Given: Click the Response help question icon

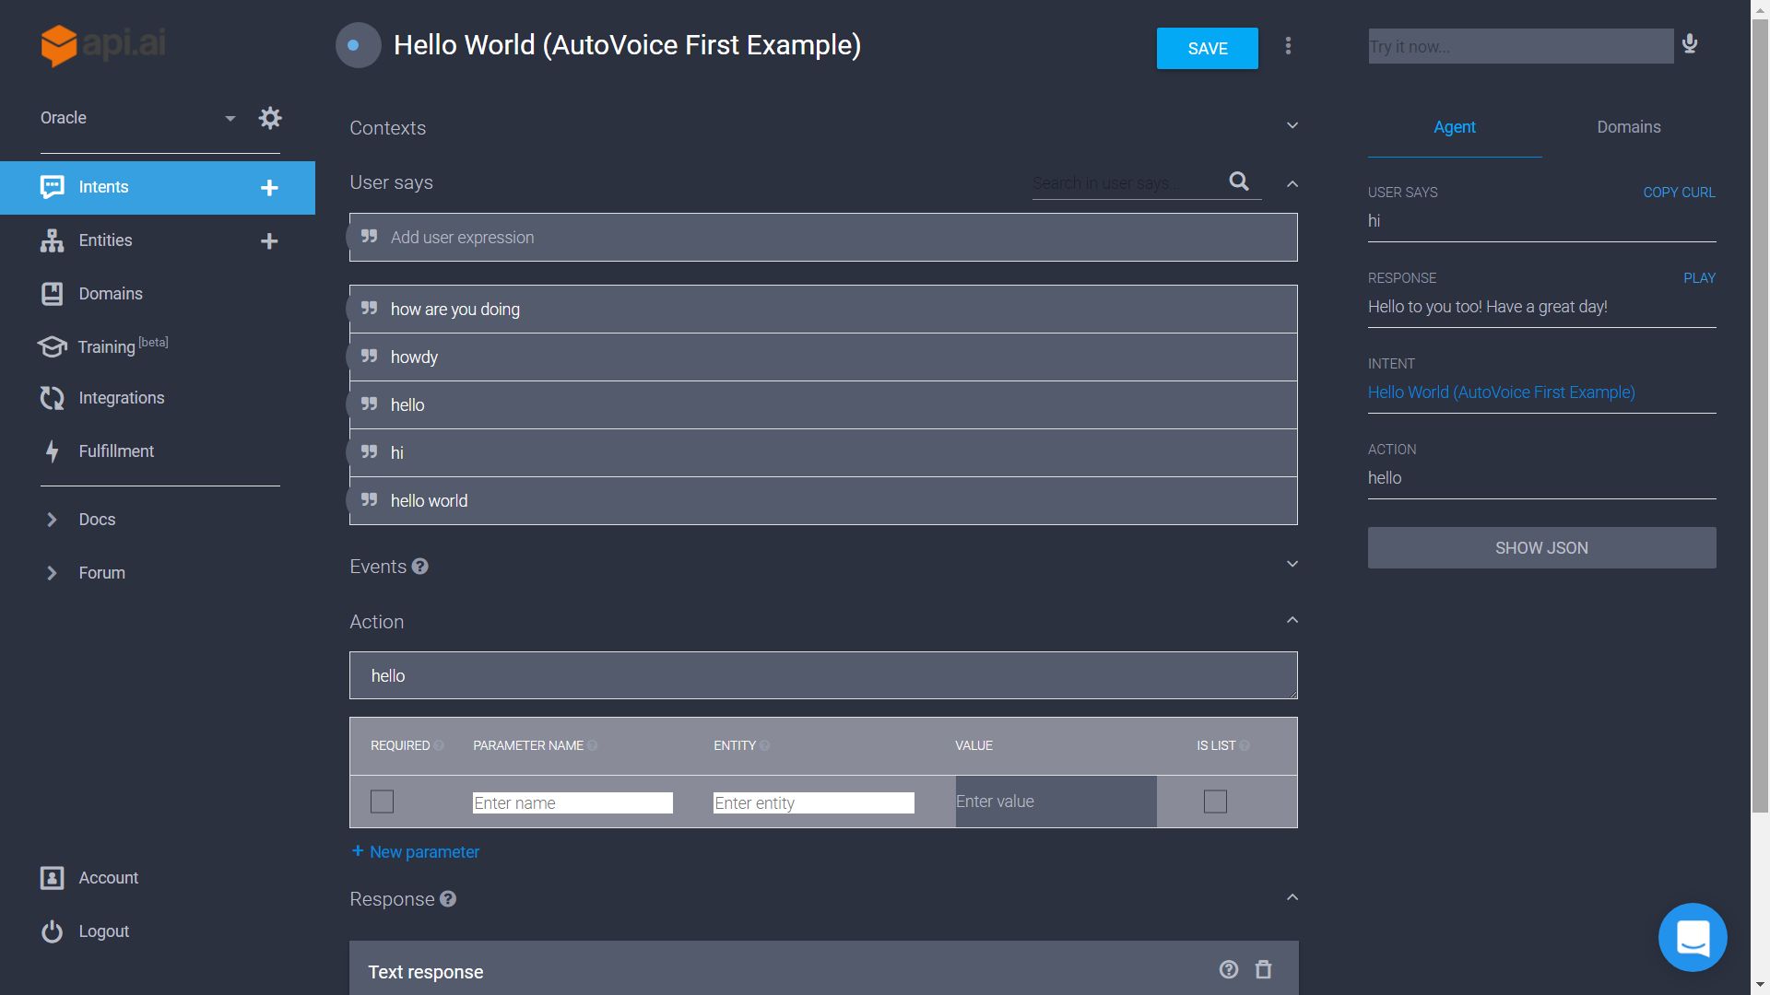Looking at the screenshot, I should 448,899.
